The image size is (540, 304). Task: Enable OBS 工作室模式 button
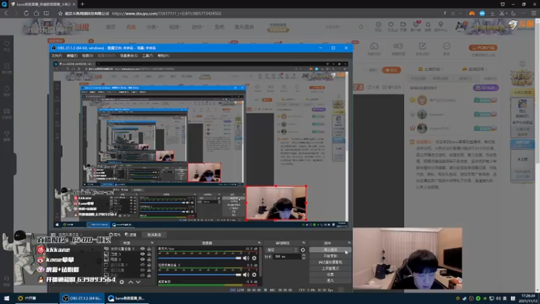[330, 268]
